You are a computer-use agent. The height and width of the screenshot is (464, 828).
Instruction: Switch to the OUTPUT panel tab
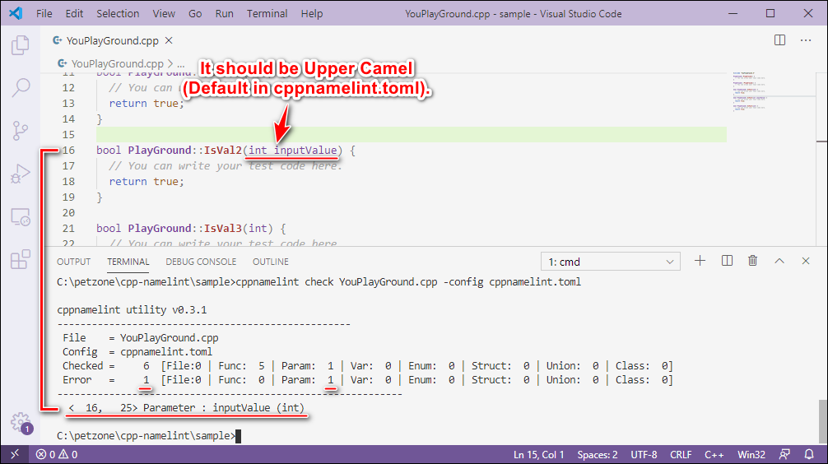(x=74, y=262)
